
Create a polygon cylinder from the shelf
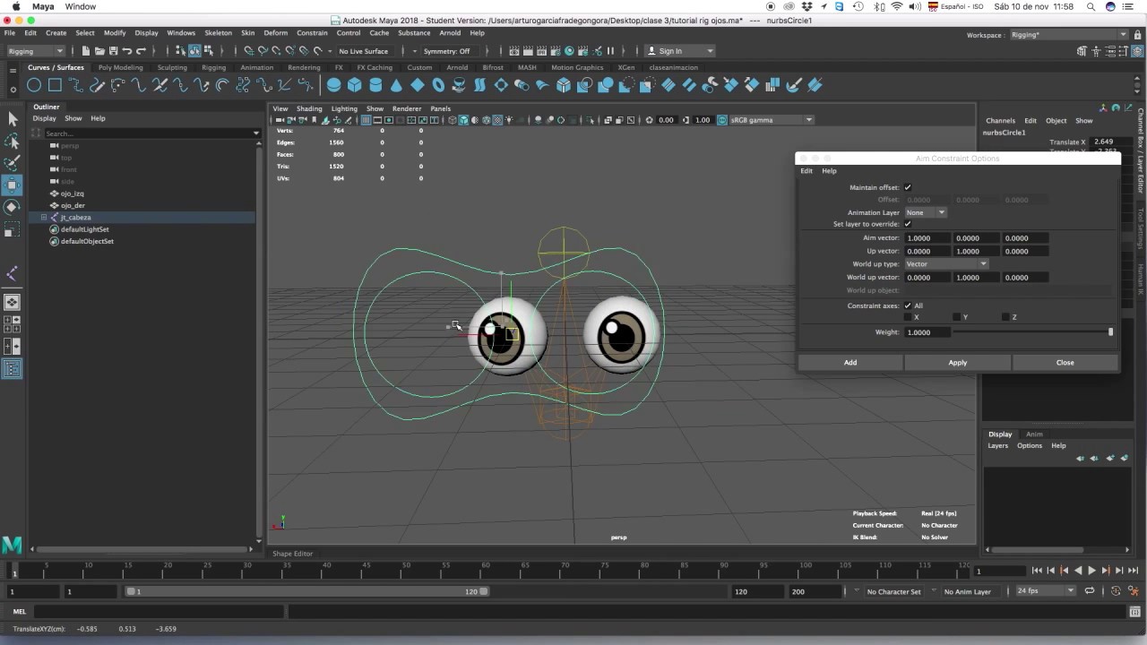[375, 85]
